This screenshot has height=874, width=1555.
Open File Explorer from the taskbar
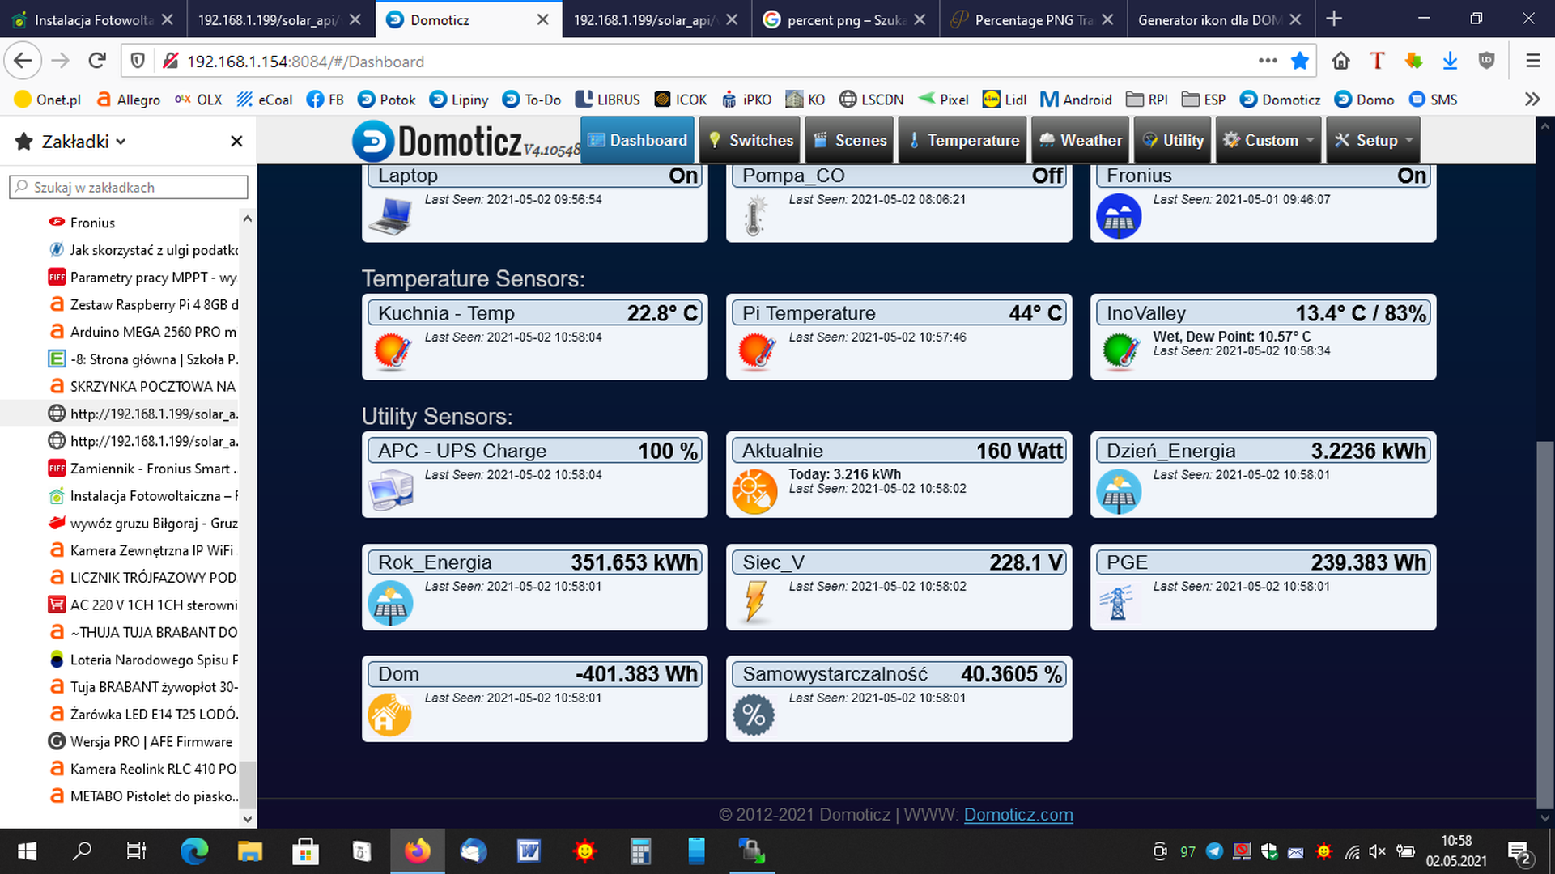(x=249, y=851)
